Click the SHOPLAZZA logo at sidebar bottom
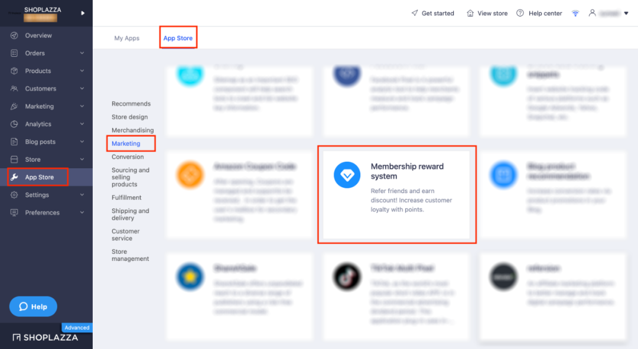 coord(45,337)
